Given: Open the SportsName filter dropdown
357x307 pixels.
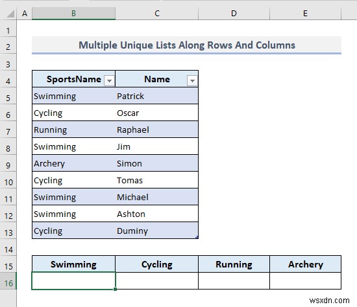Looking at the screenshot, I should [109, 81].
